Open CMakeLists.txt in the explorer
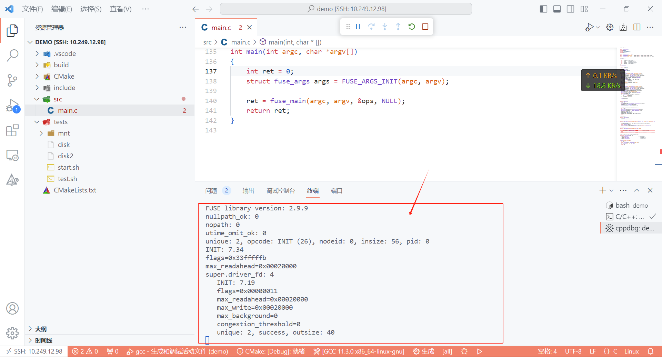662x357 pixels. click(x=75, y=190)
